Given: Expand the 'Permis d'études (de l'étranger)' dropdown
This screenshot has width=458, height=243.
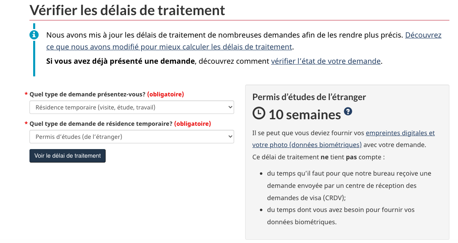Looking at the screenshot, I should point(131,137).
